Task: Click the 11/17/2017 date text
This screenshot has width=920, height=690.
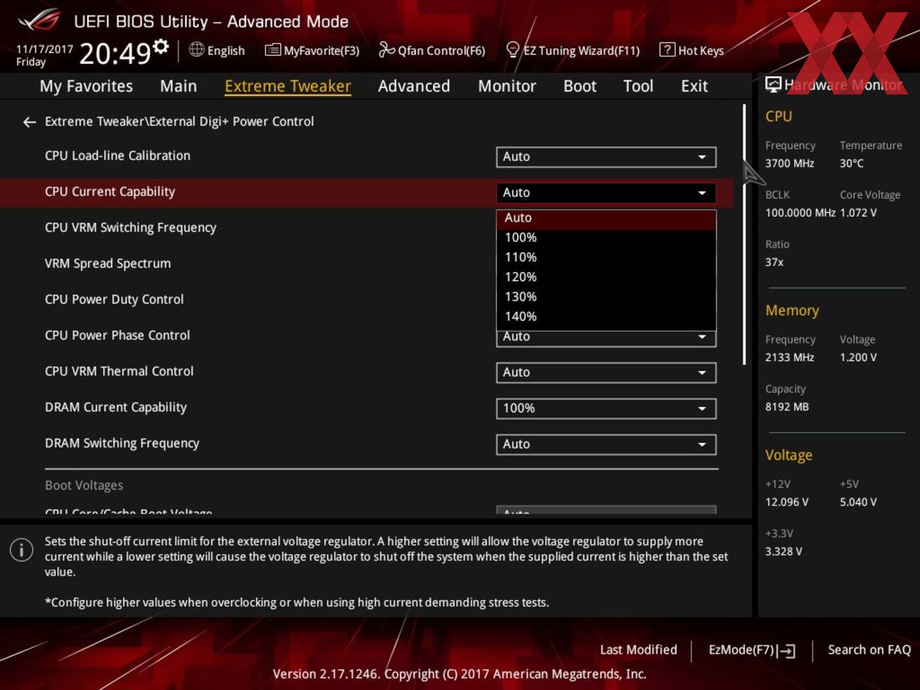Action: (x=45, y=49)
